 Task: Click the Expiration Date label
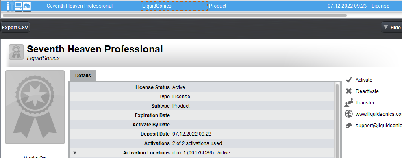(x=152, y=115)
